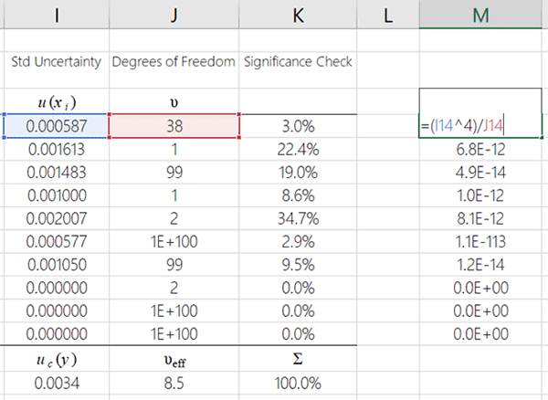548x400 pixels.
Task: Click the uc(y) label cell
Action: pyautogui.click(x=57, y=359)
